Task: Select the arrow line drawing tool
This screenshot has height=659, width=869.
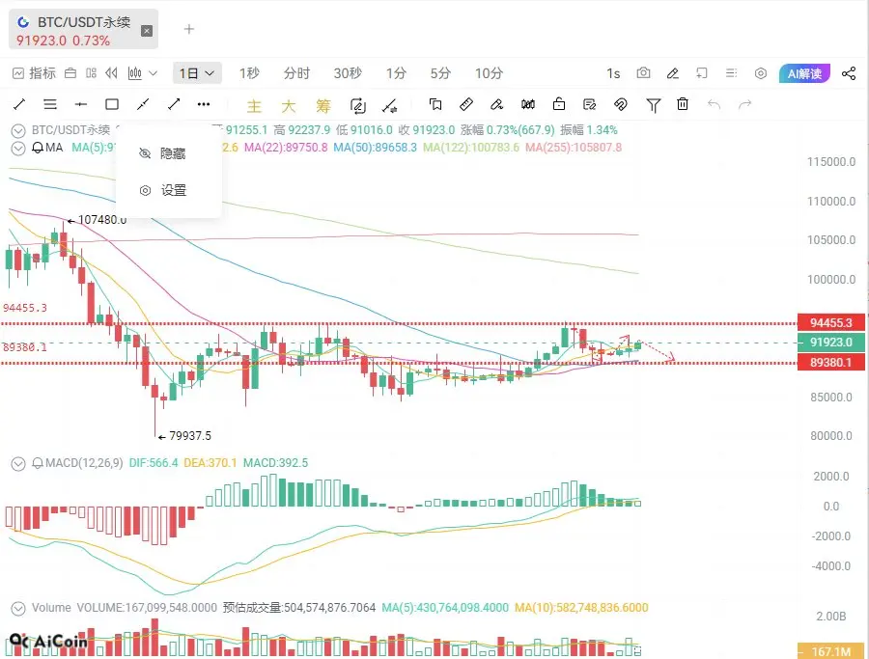Action: (174, 103)
